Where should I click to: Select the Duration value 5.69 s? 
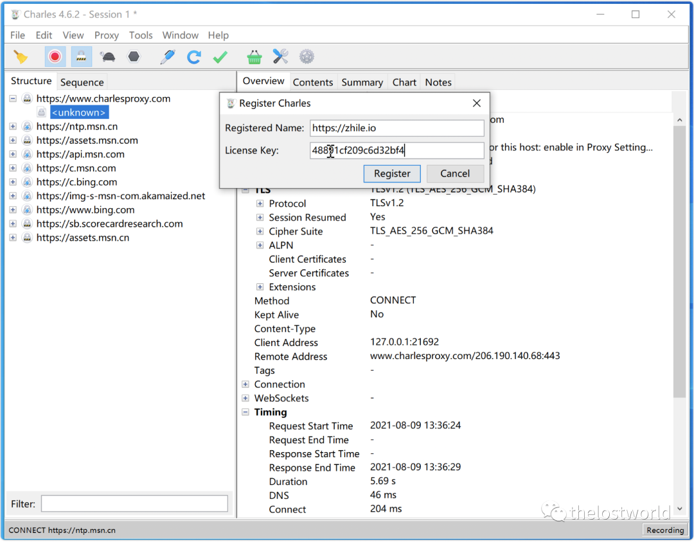383,481
